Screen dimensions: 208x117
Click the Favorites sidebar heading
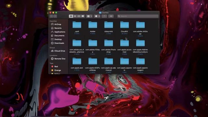pos(53,21)
